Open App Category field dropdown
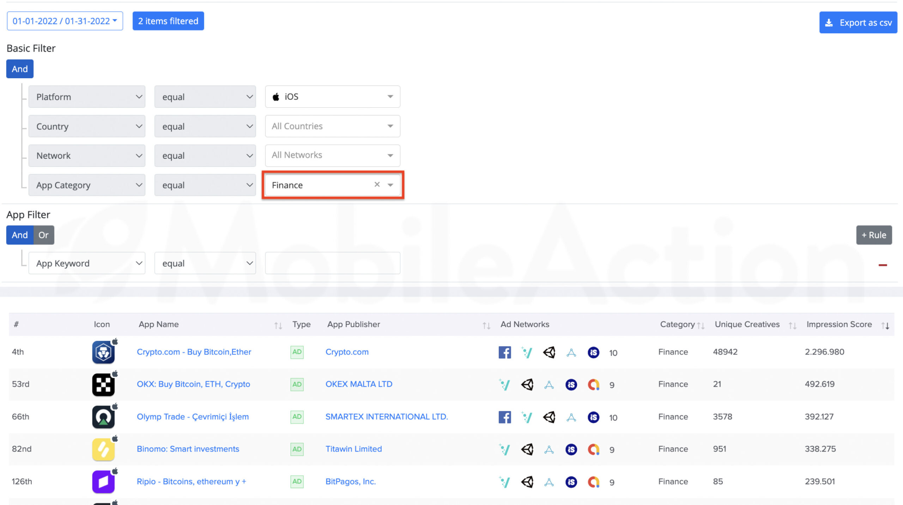This screenshot has height=505, width=903. 87,185
